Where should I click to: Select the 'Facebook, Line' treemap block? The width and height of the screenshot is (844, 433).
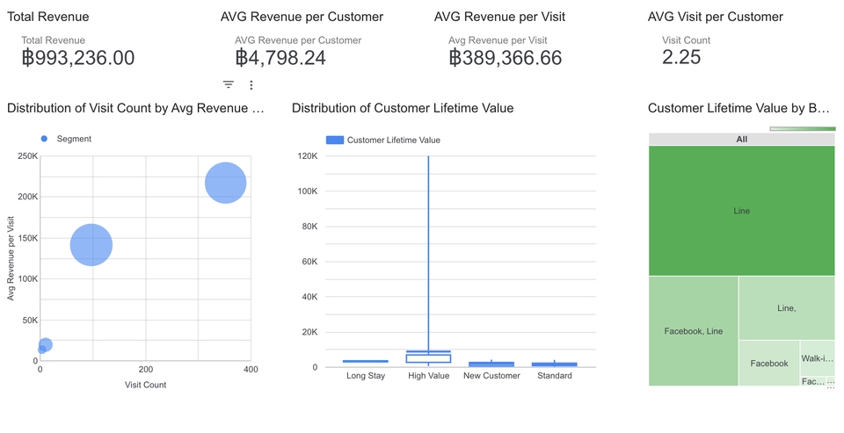[x=693, y=331]
